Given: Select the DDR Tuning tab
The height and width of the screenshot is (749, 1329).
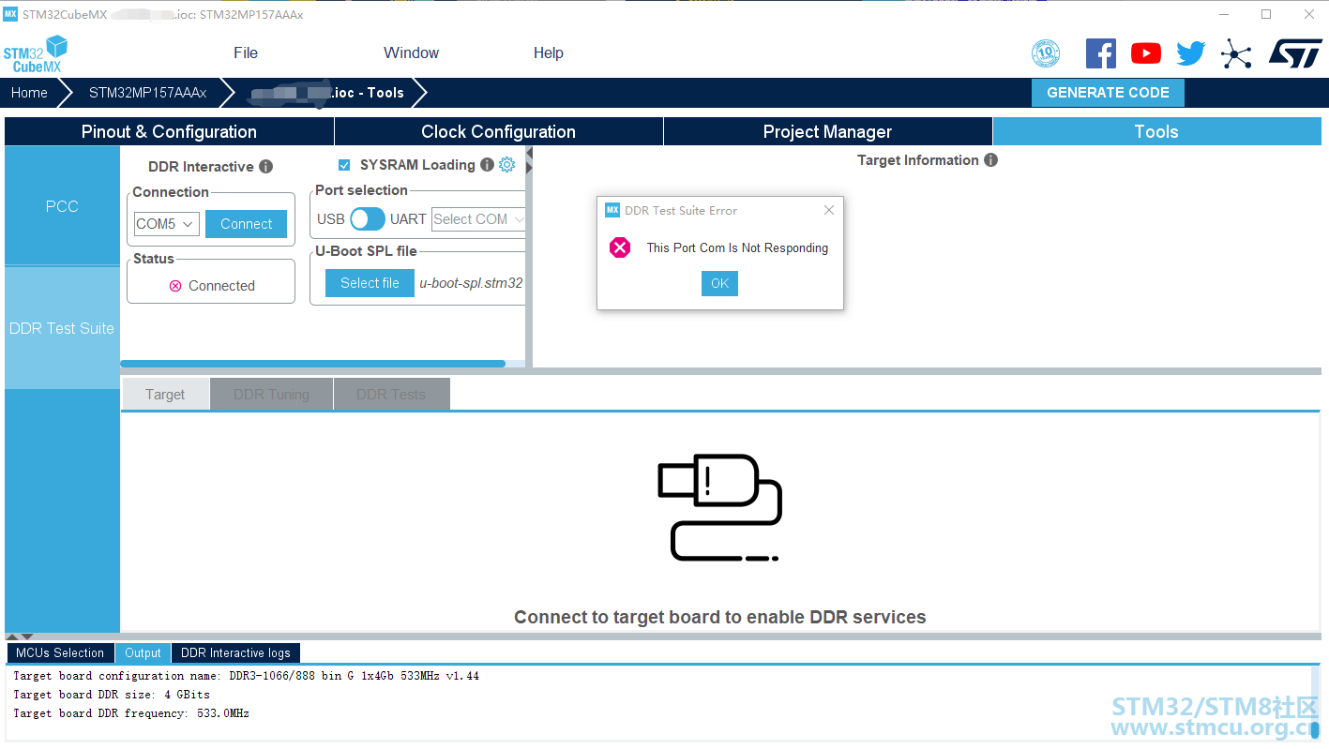Looking at the screenshot, I should (x=271, y=395).
